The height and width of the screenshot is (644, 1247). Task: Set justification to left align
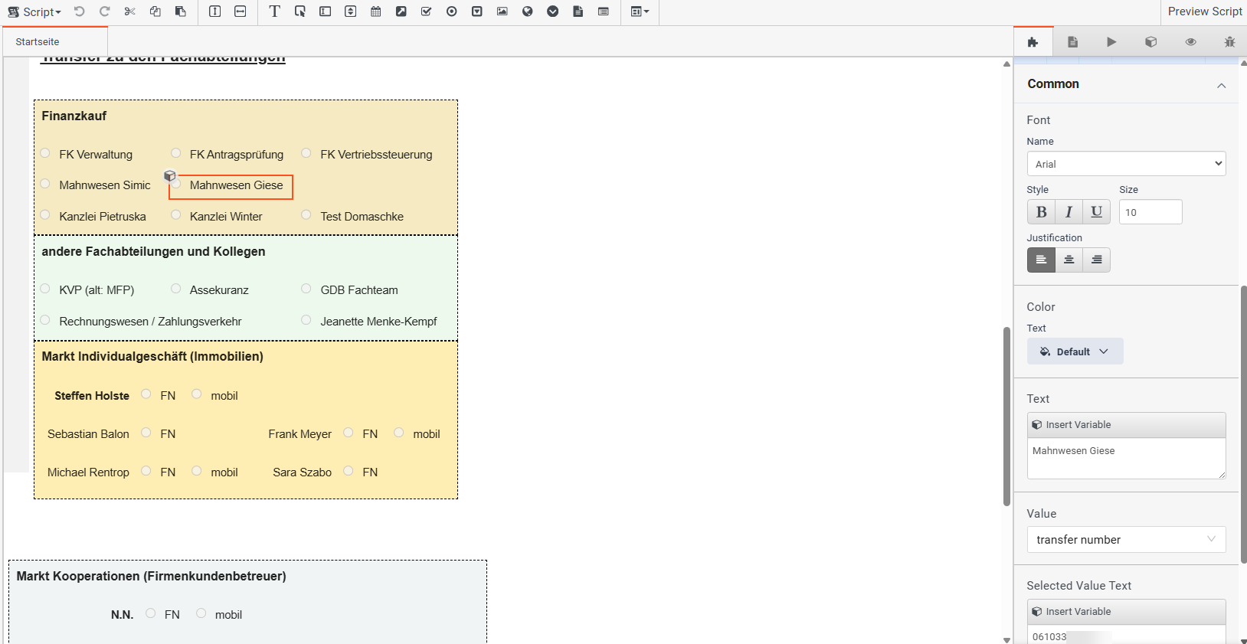pos(1041,260)
